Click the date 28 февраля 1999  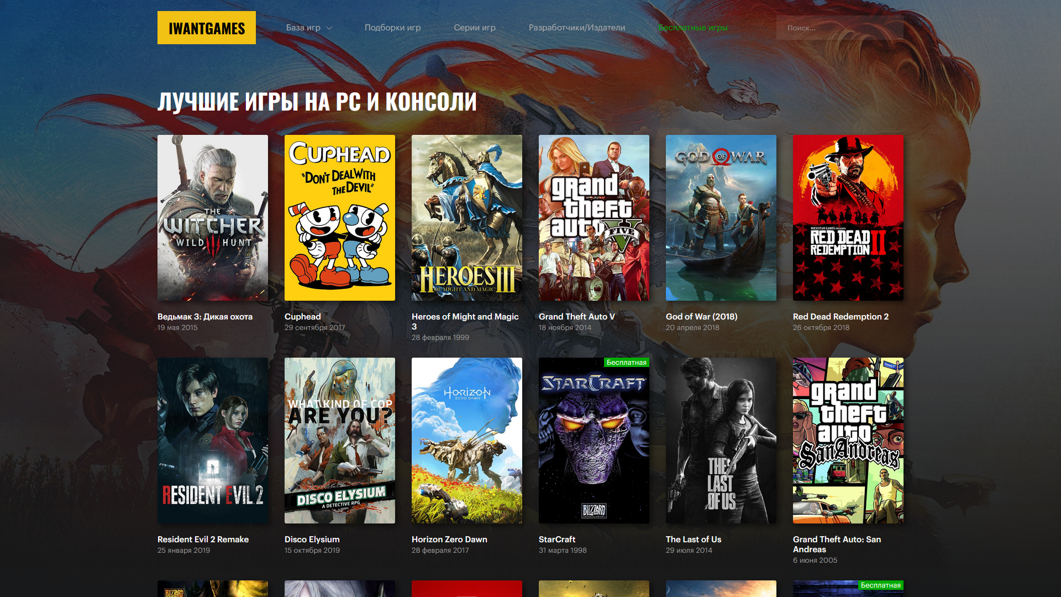point(440,338)
